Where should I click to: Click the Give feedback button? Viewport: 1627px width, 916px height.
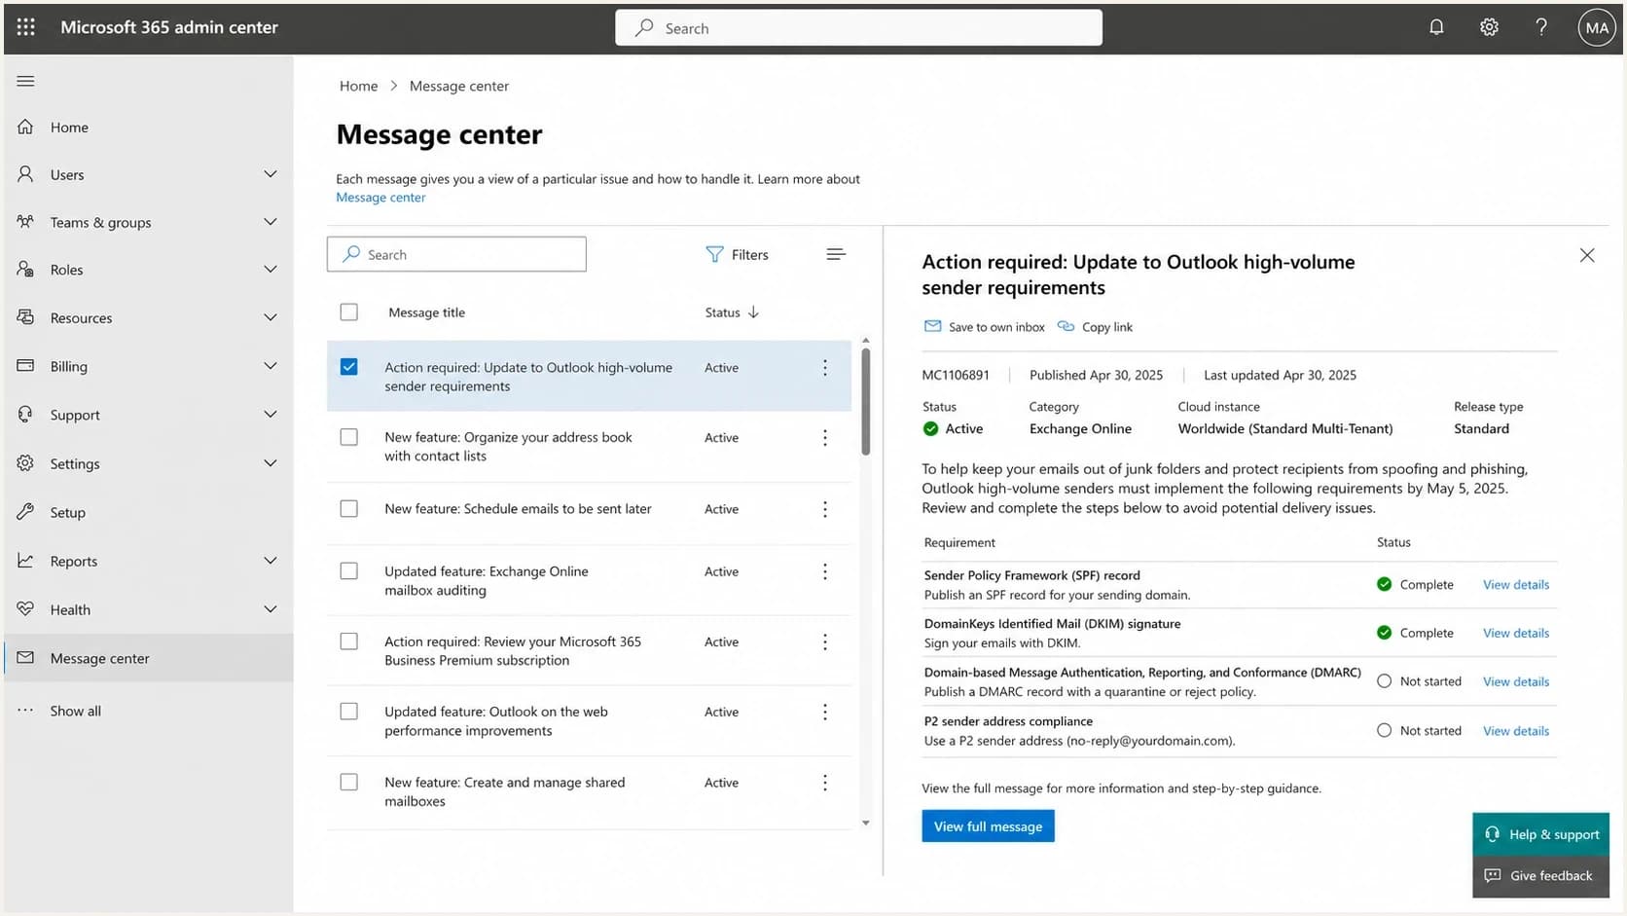[x=1541, y=876]
